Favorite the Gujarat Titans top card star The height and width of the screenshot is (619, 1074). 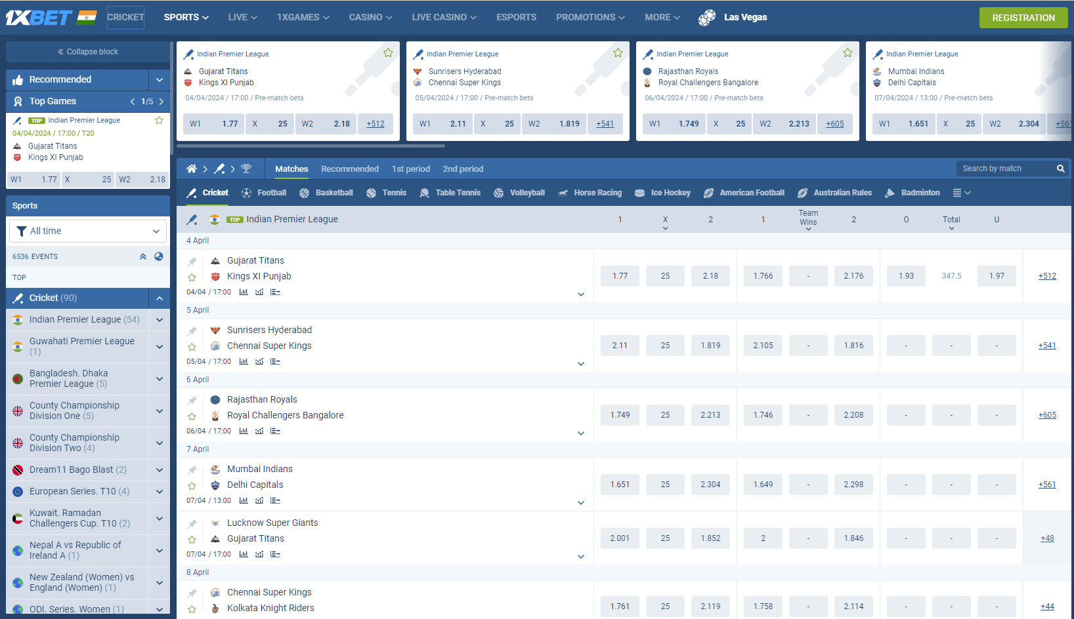coord(388,53)
